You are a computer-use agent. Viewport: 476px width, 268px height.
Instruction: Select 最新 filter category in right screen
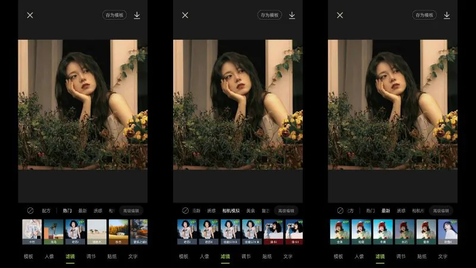386,211
